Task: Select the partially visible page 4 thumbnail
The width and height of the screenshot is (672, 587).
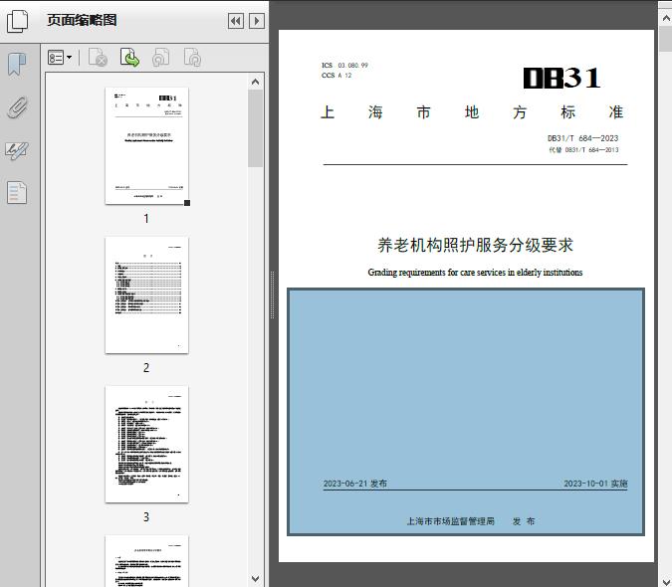Action: [x=146, y=561]
